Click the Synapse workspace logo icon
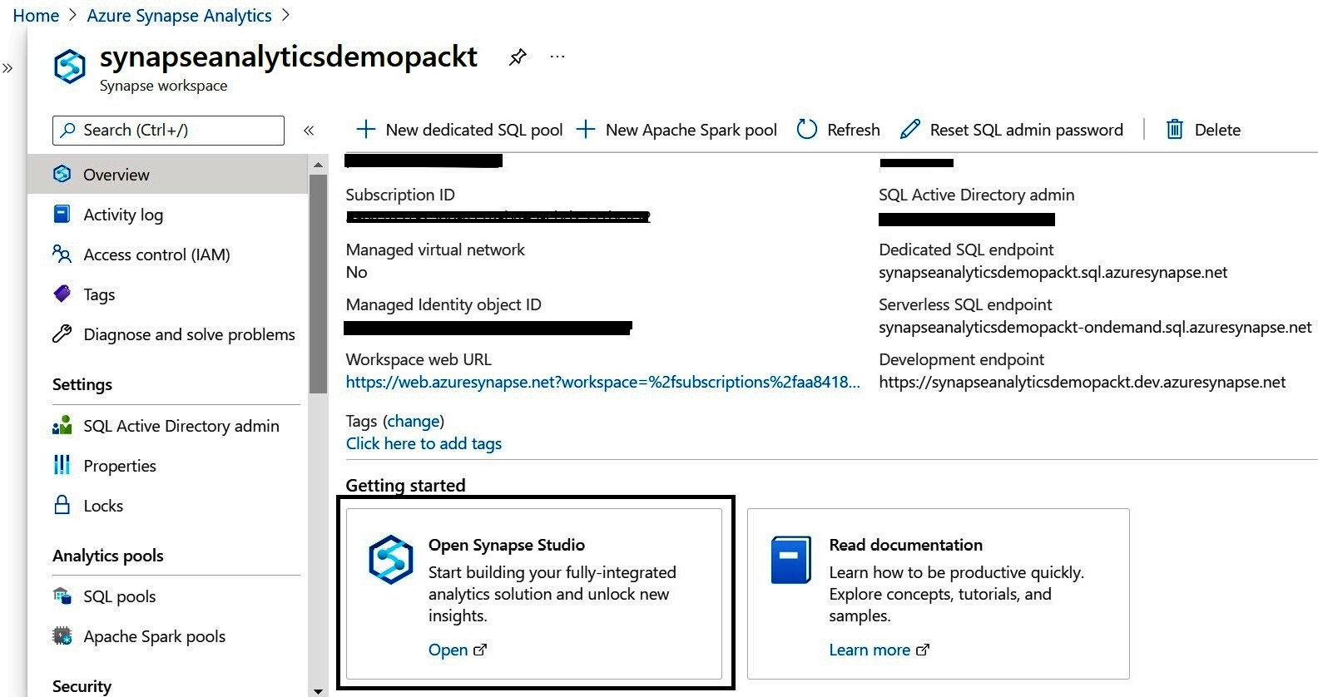Viewport: 1318px width, 697px height. click(x=69, y=67)
